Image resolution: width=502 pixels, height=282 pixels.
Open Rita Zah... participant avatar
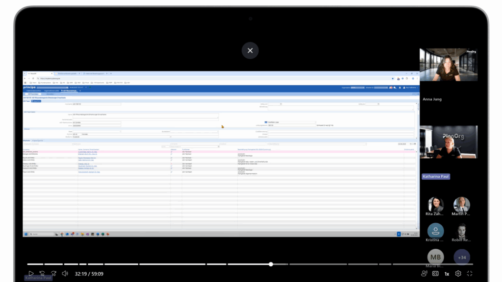coord(435,205)
